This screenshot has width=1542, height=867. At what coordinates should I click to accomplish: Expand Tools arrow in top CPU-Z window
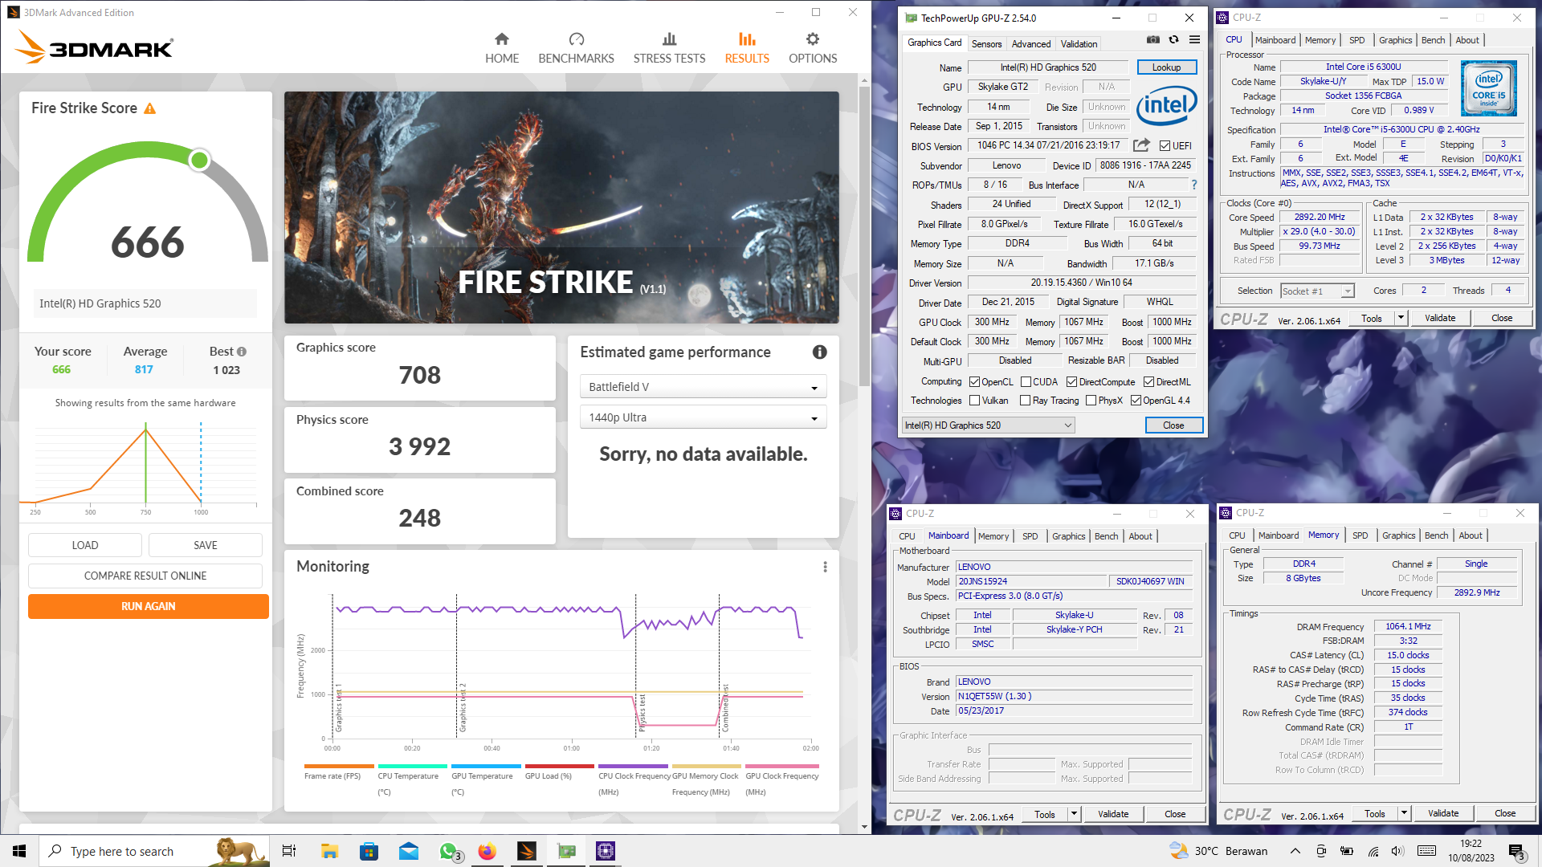click(x=1401, y=318)
